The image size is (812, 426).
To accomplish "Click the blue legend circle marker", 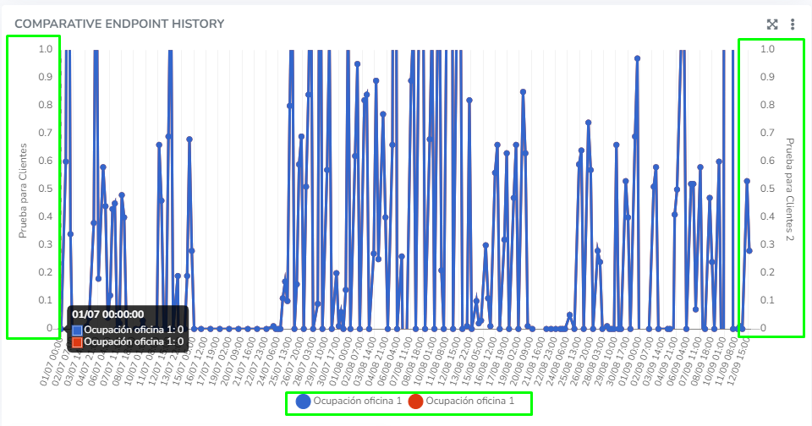I will click(302, 401).
